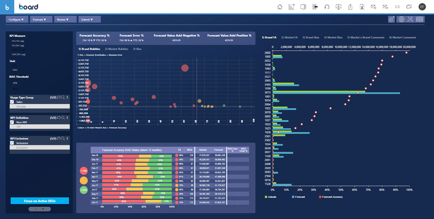Click the Send by email icon

tap(374, 6)
